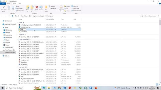Click the red Delete icon
This screenshot has width=161, height=90.
pyautogui.click(x=37, y=7)
